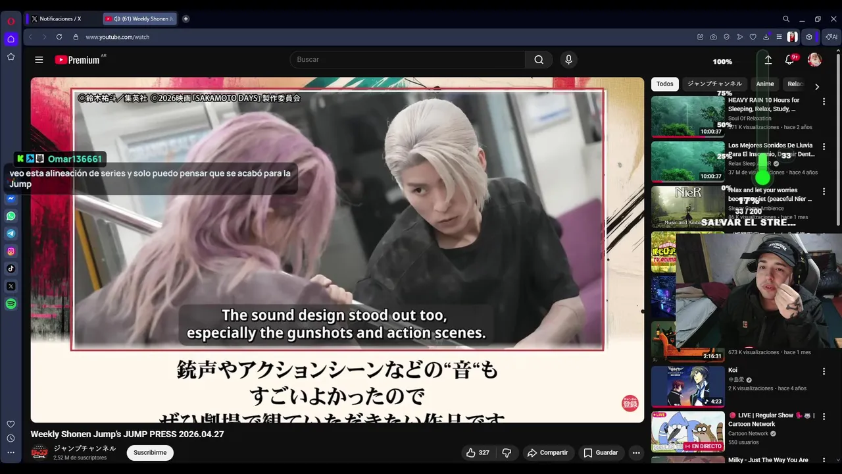Open the ジャンプチャンネル channel name link

[x=84, y=448]
